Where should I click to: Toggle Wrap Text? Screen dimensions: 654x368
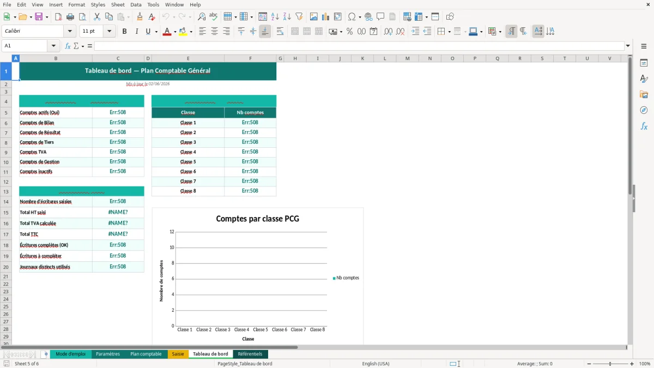(x=280, y=32)
